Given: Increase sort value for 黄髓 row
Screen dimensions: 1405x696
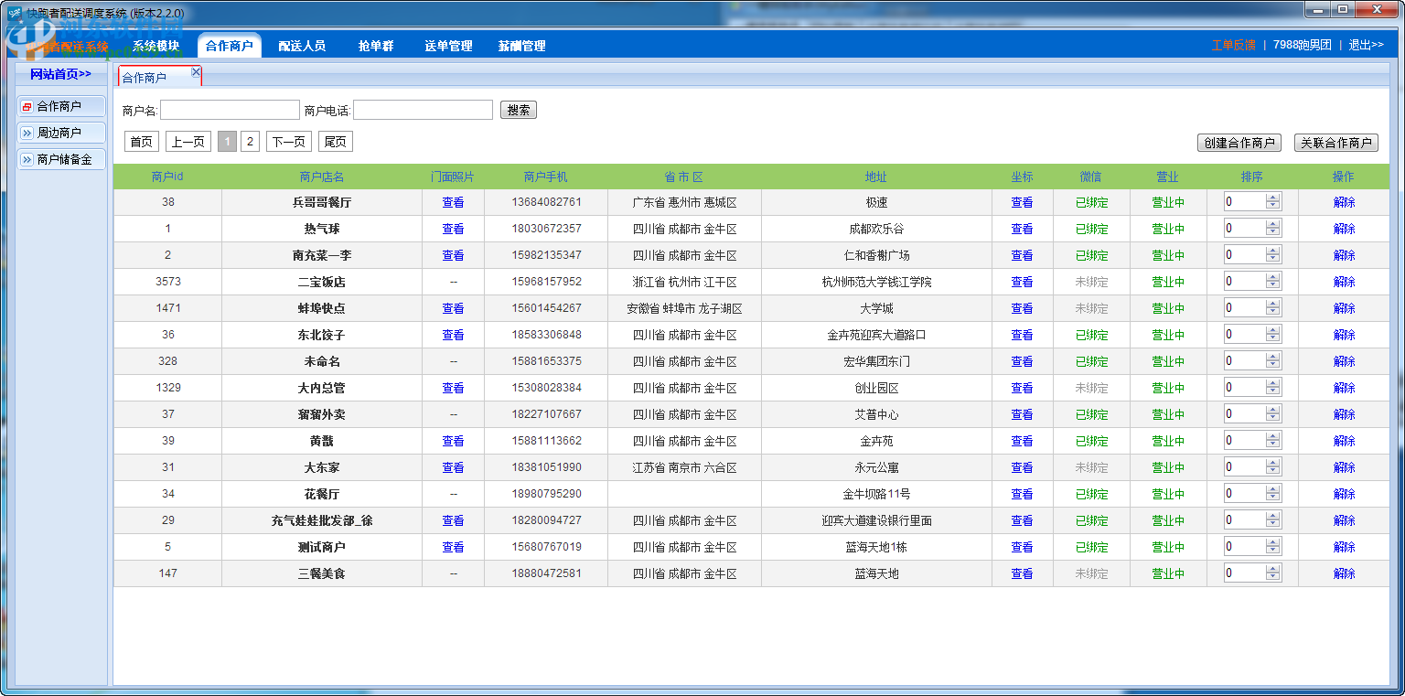Looking at the screenshot, I should (1273, 436).
